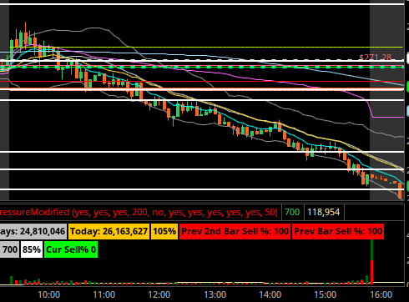Viewport: 409px width, 302px height.
Task: Click the 13:00 time axis label
Action: point(215,294)
